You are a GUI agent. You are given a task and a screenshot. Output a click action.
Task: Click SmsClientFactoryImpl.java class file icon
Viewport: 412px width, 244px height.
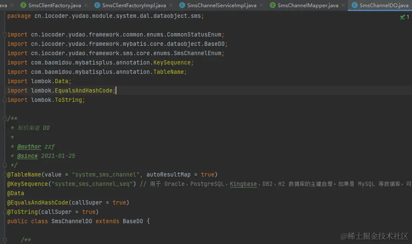[97, 5]
